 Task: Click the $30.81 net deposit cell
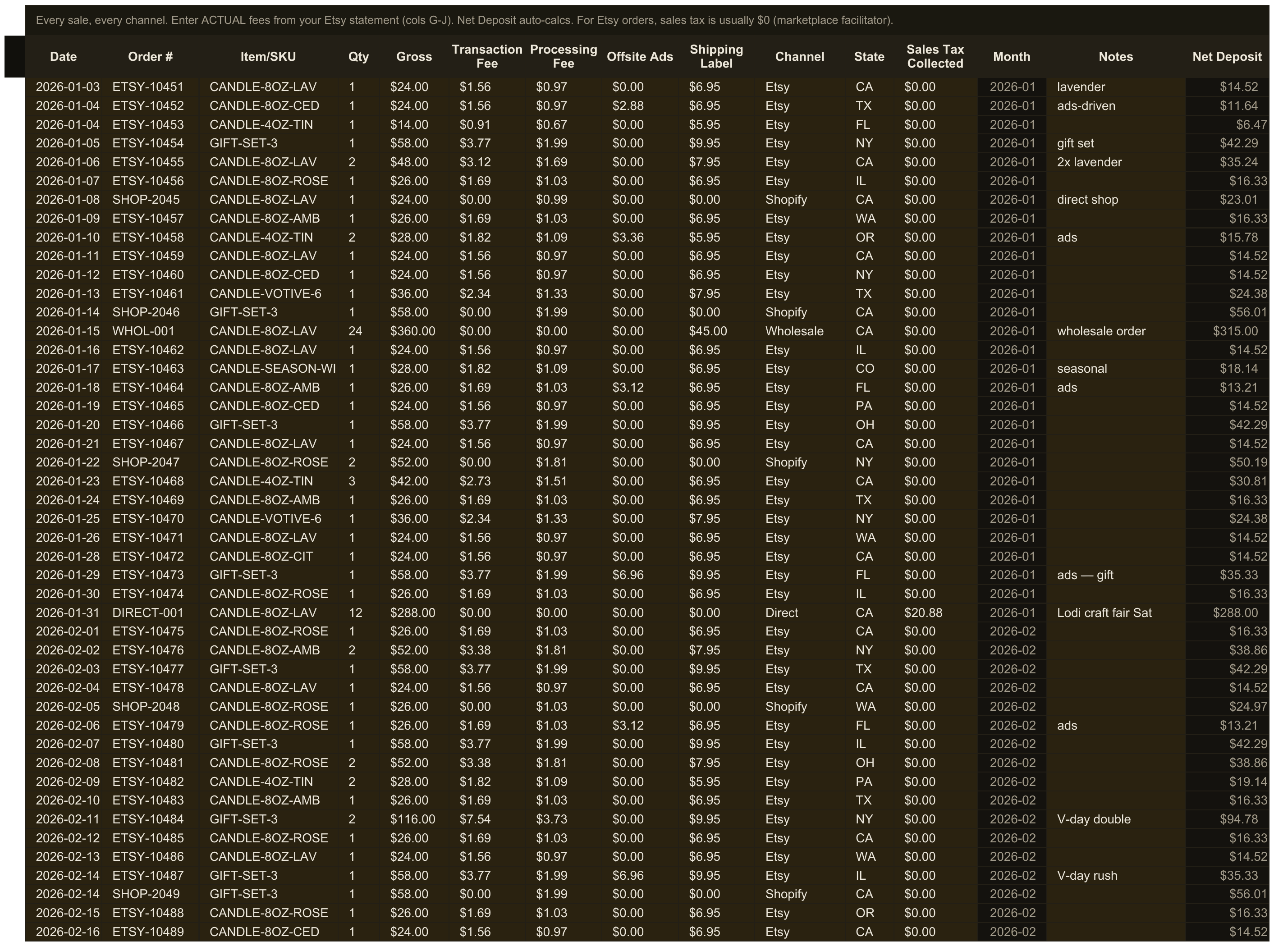coord(1227,481)
